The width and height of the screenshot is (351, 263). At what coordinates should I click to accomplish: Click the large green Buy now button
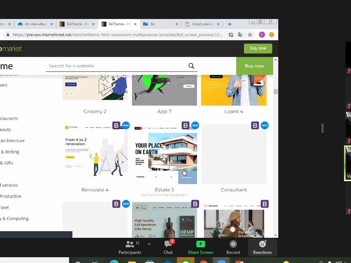click(254, 66)
